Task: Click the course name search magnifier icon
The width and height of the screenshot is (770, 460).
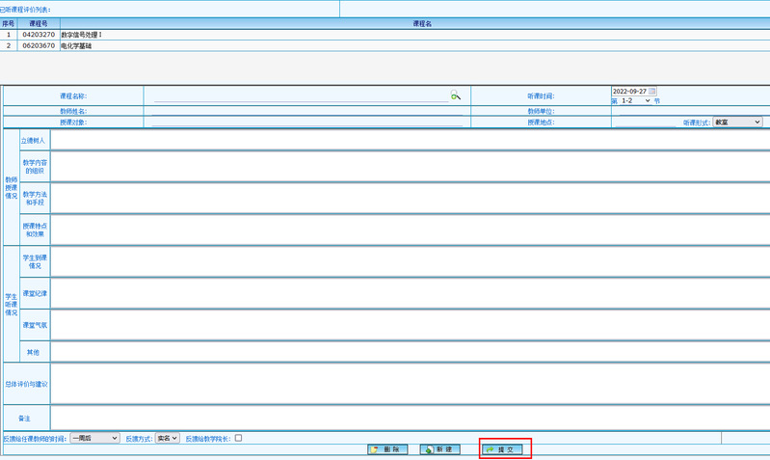Action: coord(456,95)
